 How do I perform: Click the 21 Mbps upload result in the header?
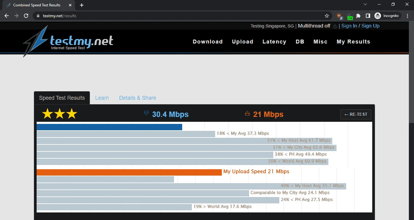pos(268,114)
